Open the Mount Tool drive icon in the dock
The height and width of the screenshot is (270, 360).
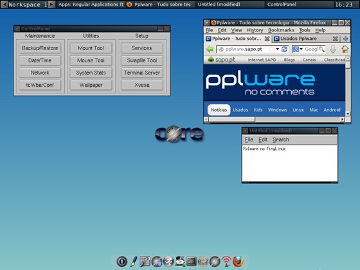(x=180, y=261)
